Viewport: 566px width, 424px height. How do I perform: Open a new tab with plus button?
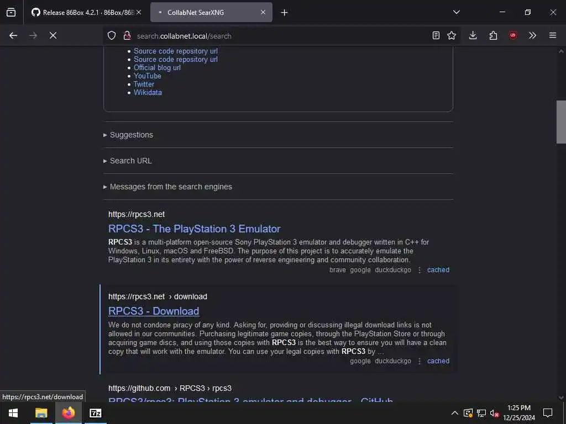(x=285, y=13)
